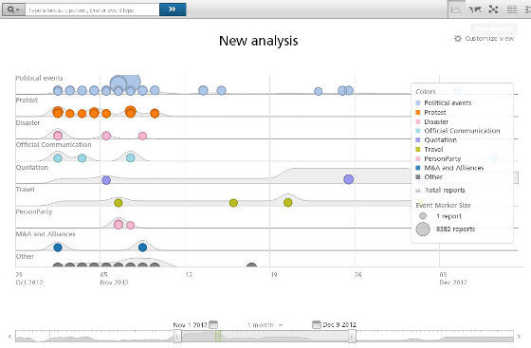Click the Quotation row label
Screen dimensions: 531x348
click(x=32, y=168)
